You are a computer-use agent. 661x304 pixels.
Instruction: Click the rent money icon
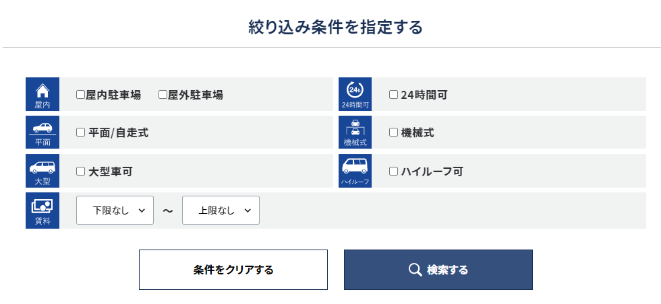pyautogui.click(x=42, y=206)
